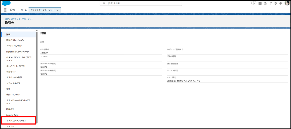Click the sidebar scrollbar thumb
The height and width of the screenshot is (129, 291).
[37, 77]
